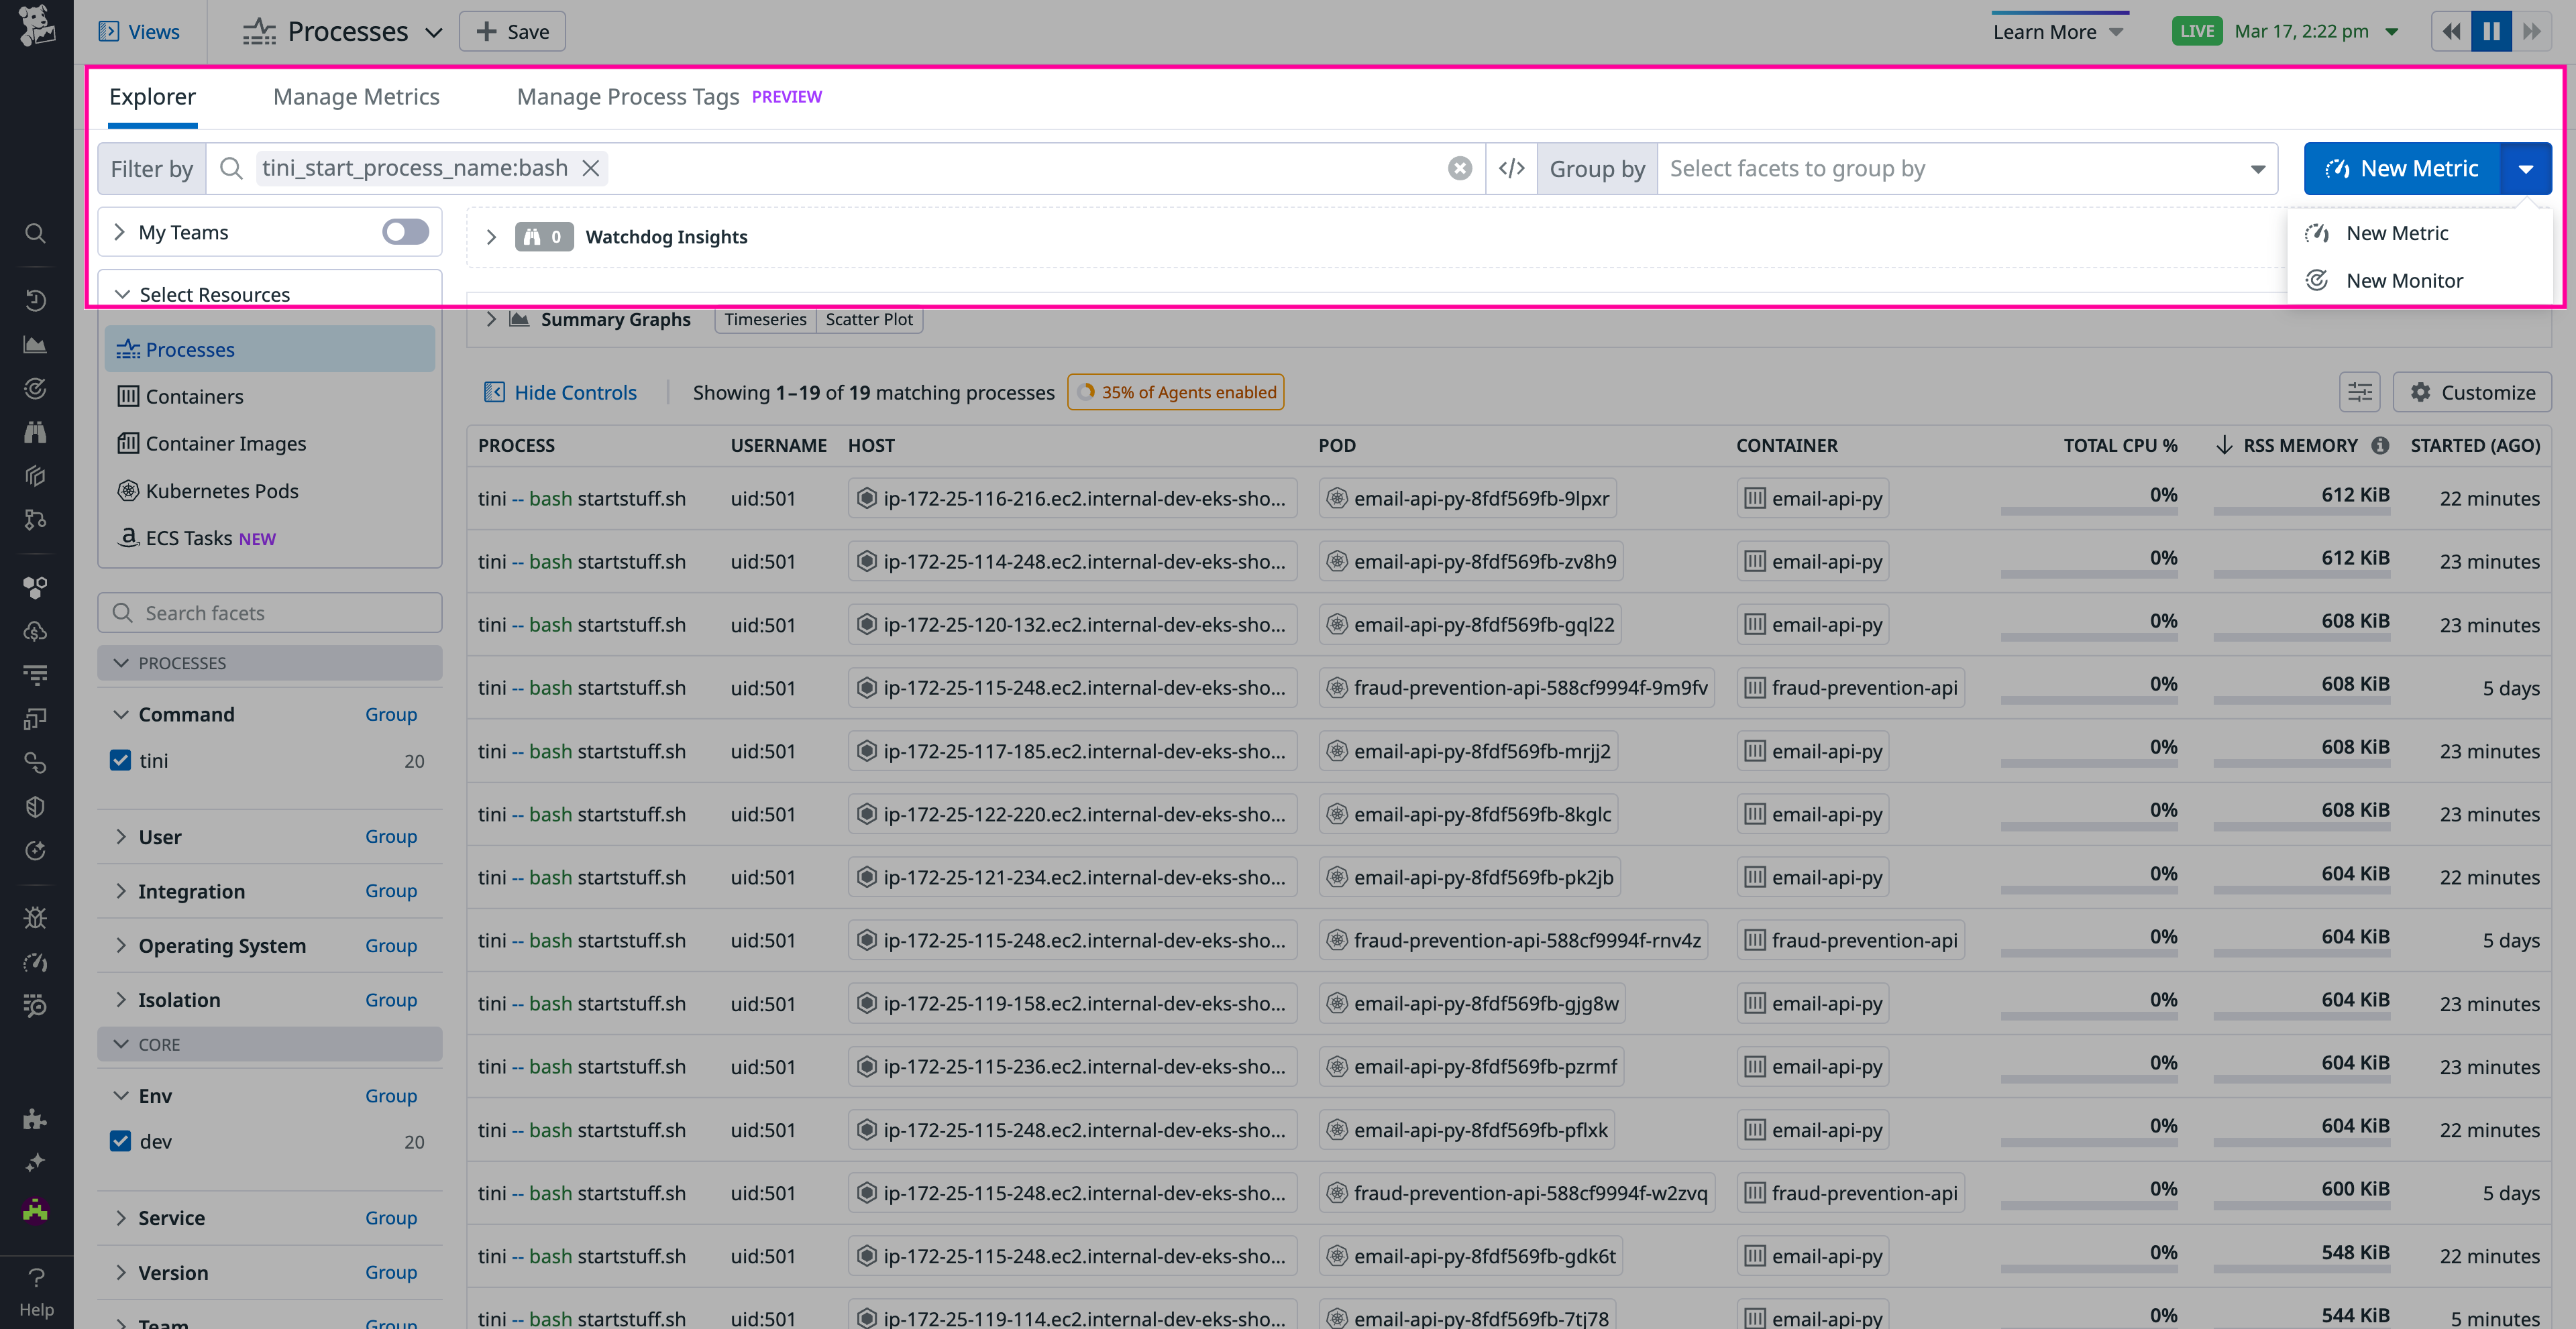
Task: Expand the Watchdog Insights section
Action: (x=491, y=237)
